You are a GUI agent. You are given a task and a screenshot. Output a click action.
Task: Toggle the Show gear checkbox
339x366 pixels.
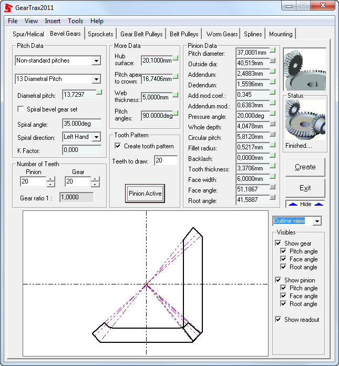pos(278,243)
